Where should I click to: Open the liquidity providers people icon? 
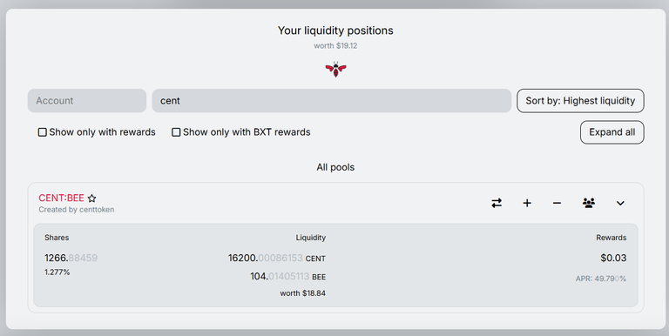point(589,203)
